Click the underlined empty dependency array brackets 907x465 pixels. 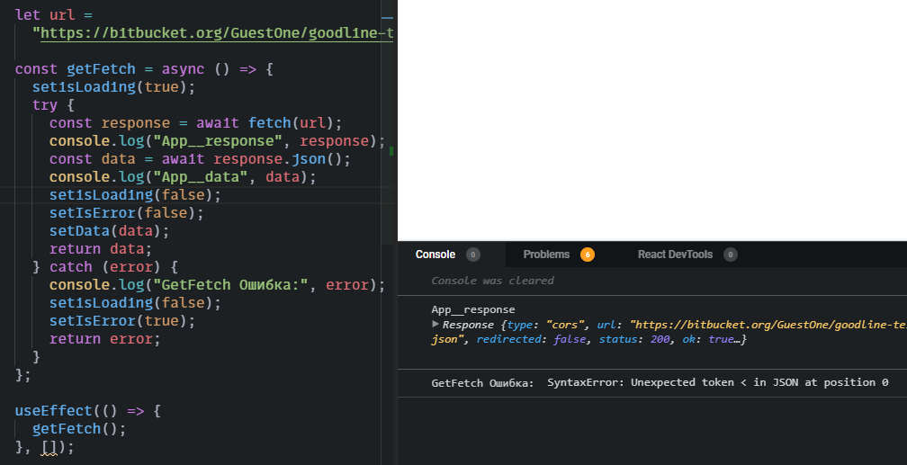tap(49, 447)
